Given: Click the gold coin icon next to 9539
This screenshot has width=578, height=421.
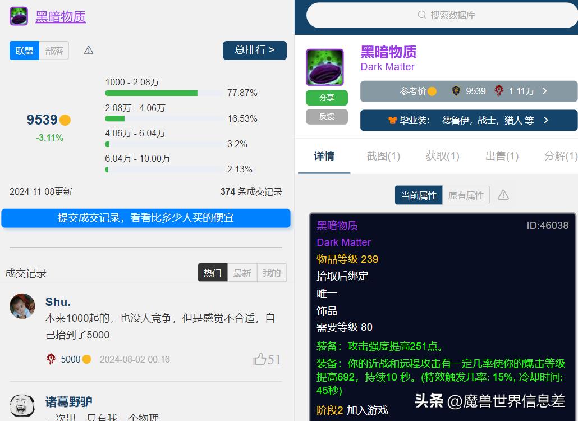Looking at the screenshot, I should pyautogui.click(x=65, y=120).
